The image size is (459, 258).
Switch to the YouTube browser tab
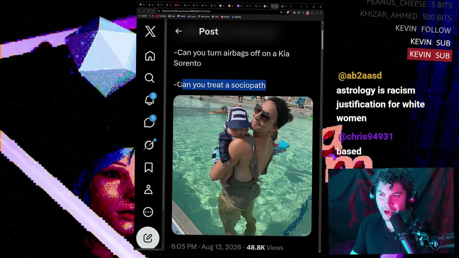tap(178, 5)
